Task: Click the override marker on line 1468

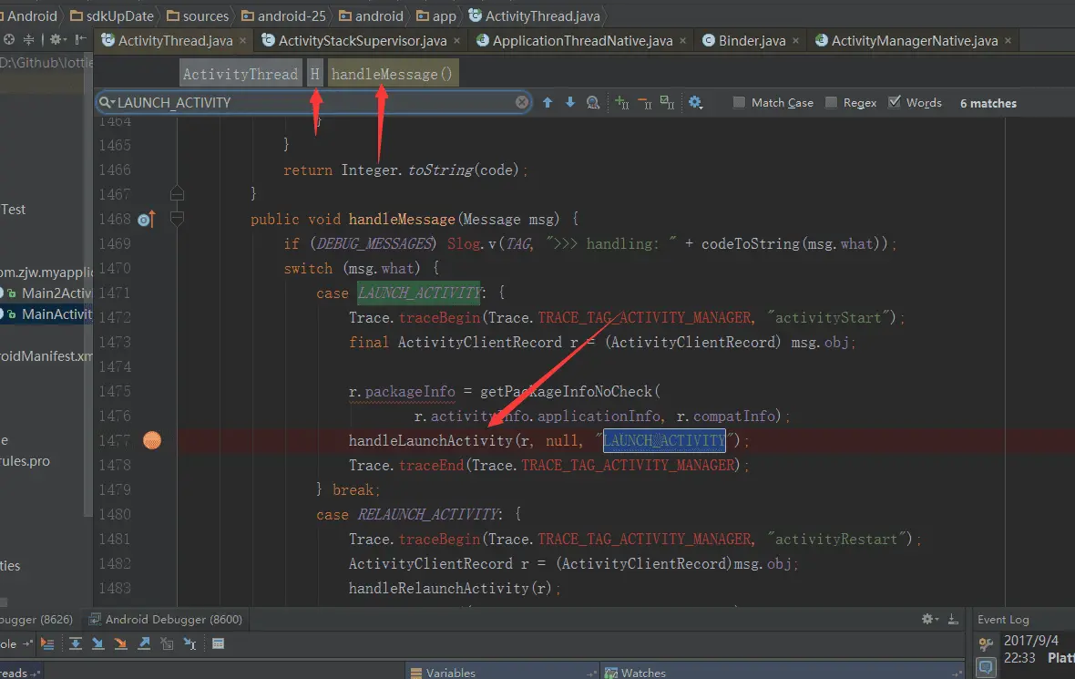Action: tap(146, 220)
